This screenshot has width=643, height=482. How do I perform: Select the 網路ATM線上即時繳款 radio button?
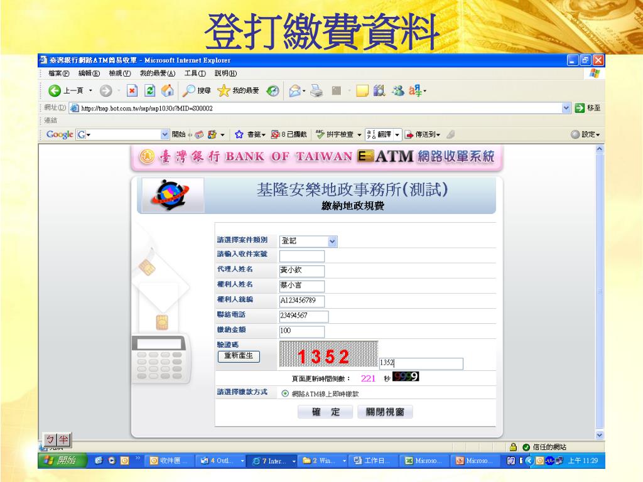coord(285,394)
